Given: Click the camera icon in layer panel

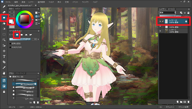Looking at the screenshot, I should (185, 102).
